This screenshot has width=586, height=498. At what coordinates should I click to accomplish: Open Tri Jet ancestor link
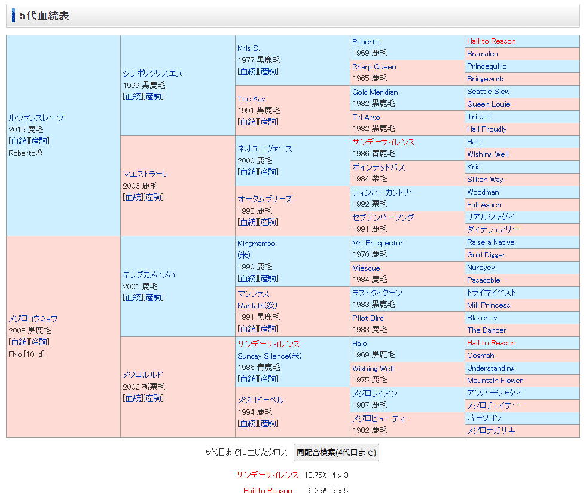[x=479, y=116]
